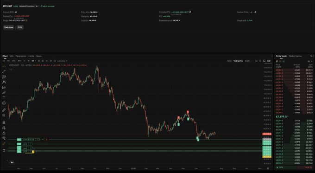
Task: Open the Chart tab
Action: (x=5, y=56)
